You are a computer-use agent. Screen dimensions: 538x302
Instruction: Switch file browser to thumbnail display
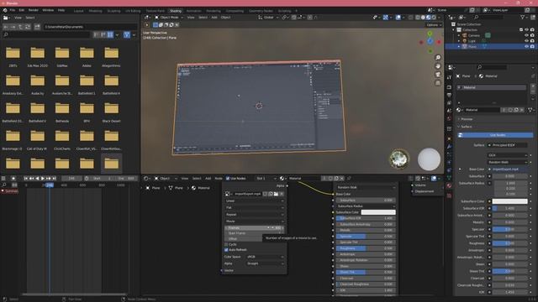(x=110, y=34)
